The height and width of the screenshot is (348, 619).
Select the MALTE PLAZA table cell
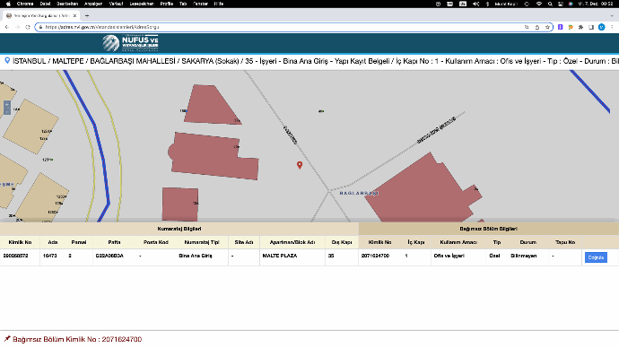[x=292, y=256]
